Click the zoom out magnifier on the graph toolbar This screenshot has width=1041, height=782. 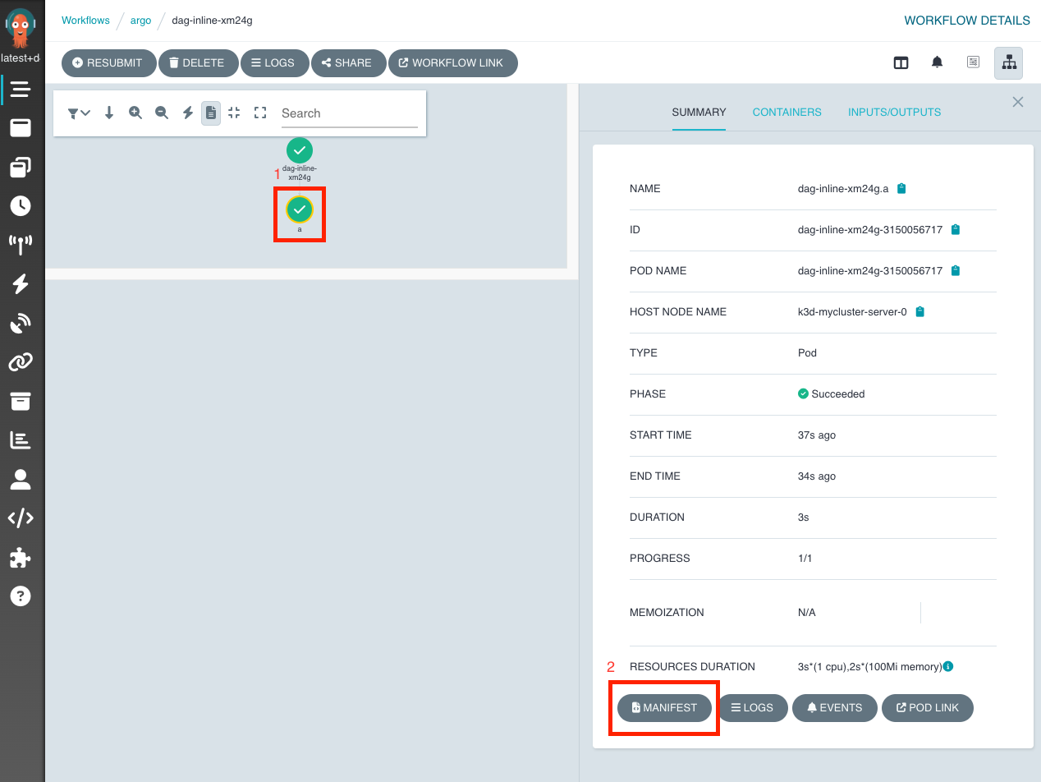click(162, 113)
